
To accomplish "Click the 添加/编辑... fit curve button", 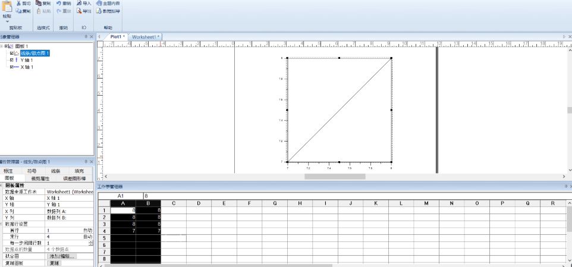I will click(x=62, y=256).
